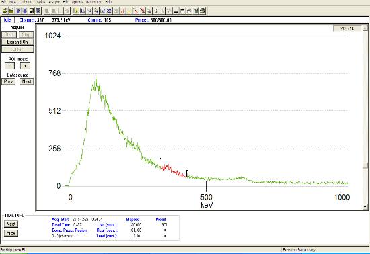Click the scroll-down arrow of spectrum scrollbar
The height and width of the screenshot is (254, 370).
(x=365, y=207)
